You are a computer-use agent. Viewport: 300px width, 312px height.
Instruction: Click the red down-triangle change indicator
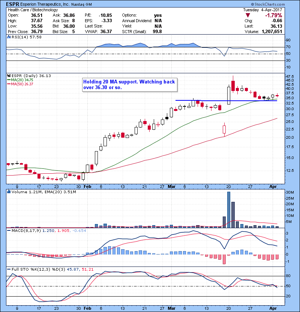click(248, 15)
